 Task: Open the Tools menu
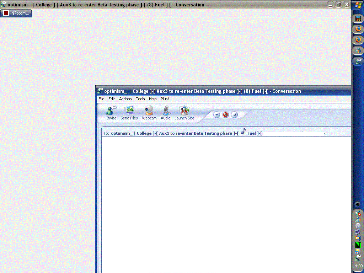click(140, 99)
